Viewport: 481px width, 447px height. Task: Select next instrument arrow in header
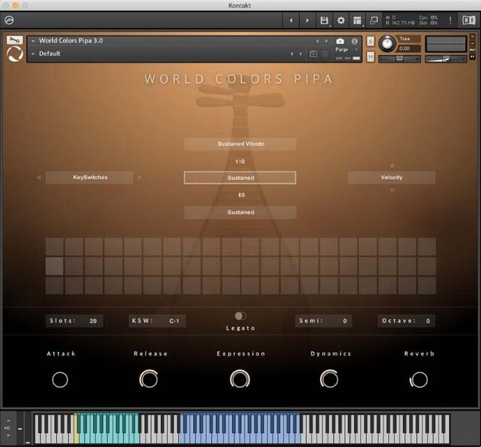(326, 41)
